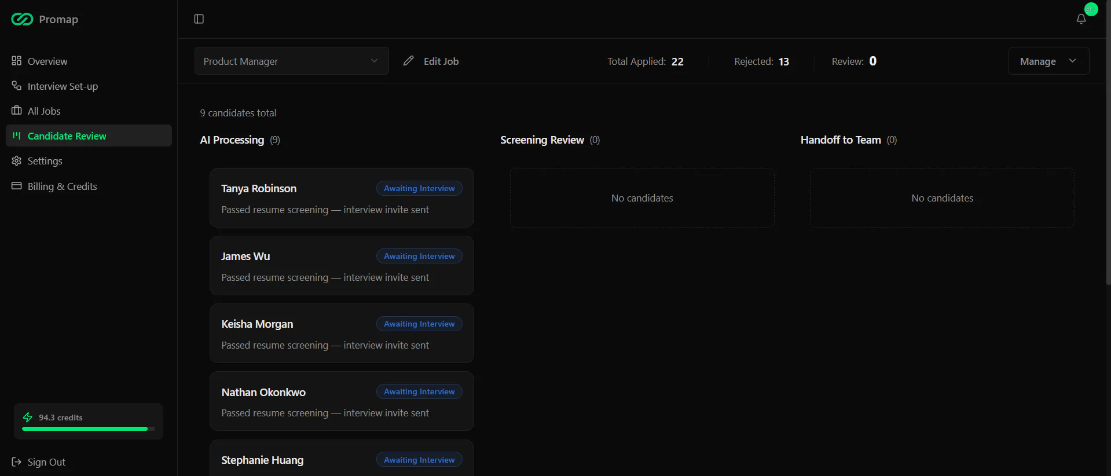The image size is (1111, 476).
Task: Toggle the sidebar collapse icon
Action: pyautogui.click(x=199, y=19)
